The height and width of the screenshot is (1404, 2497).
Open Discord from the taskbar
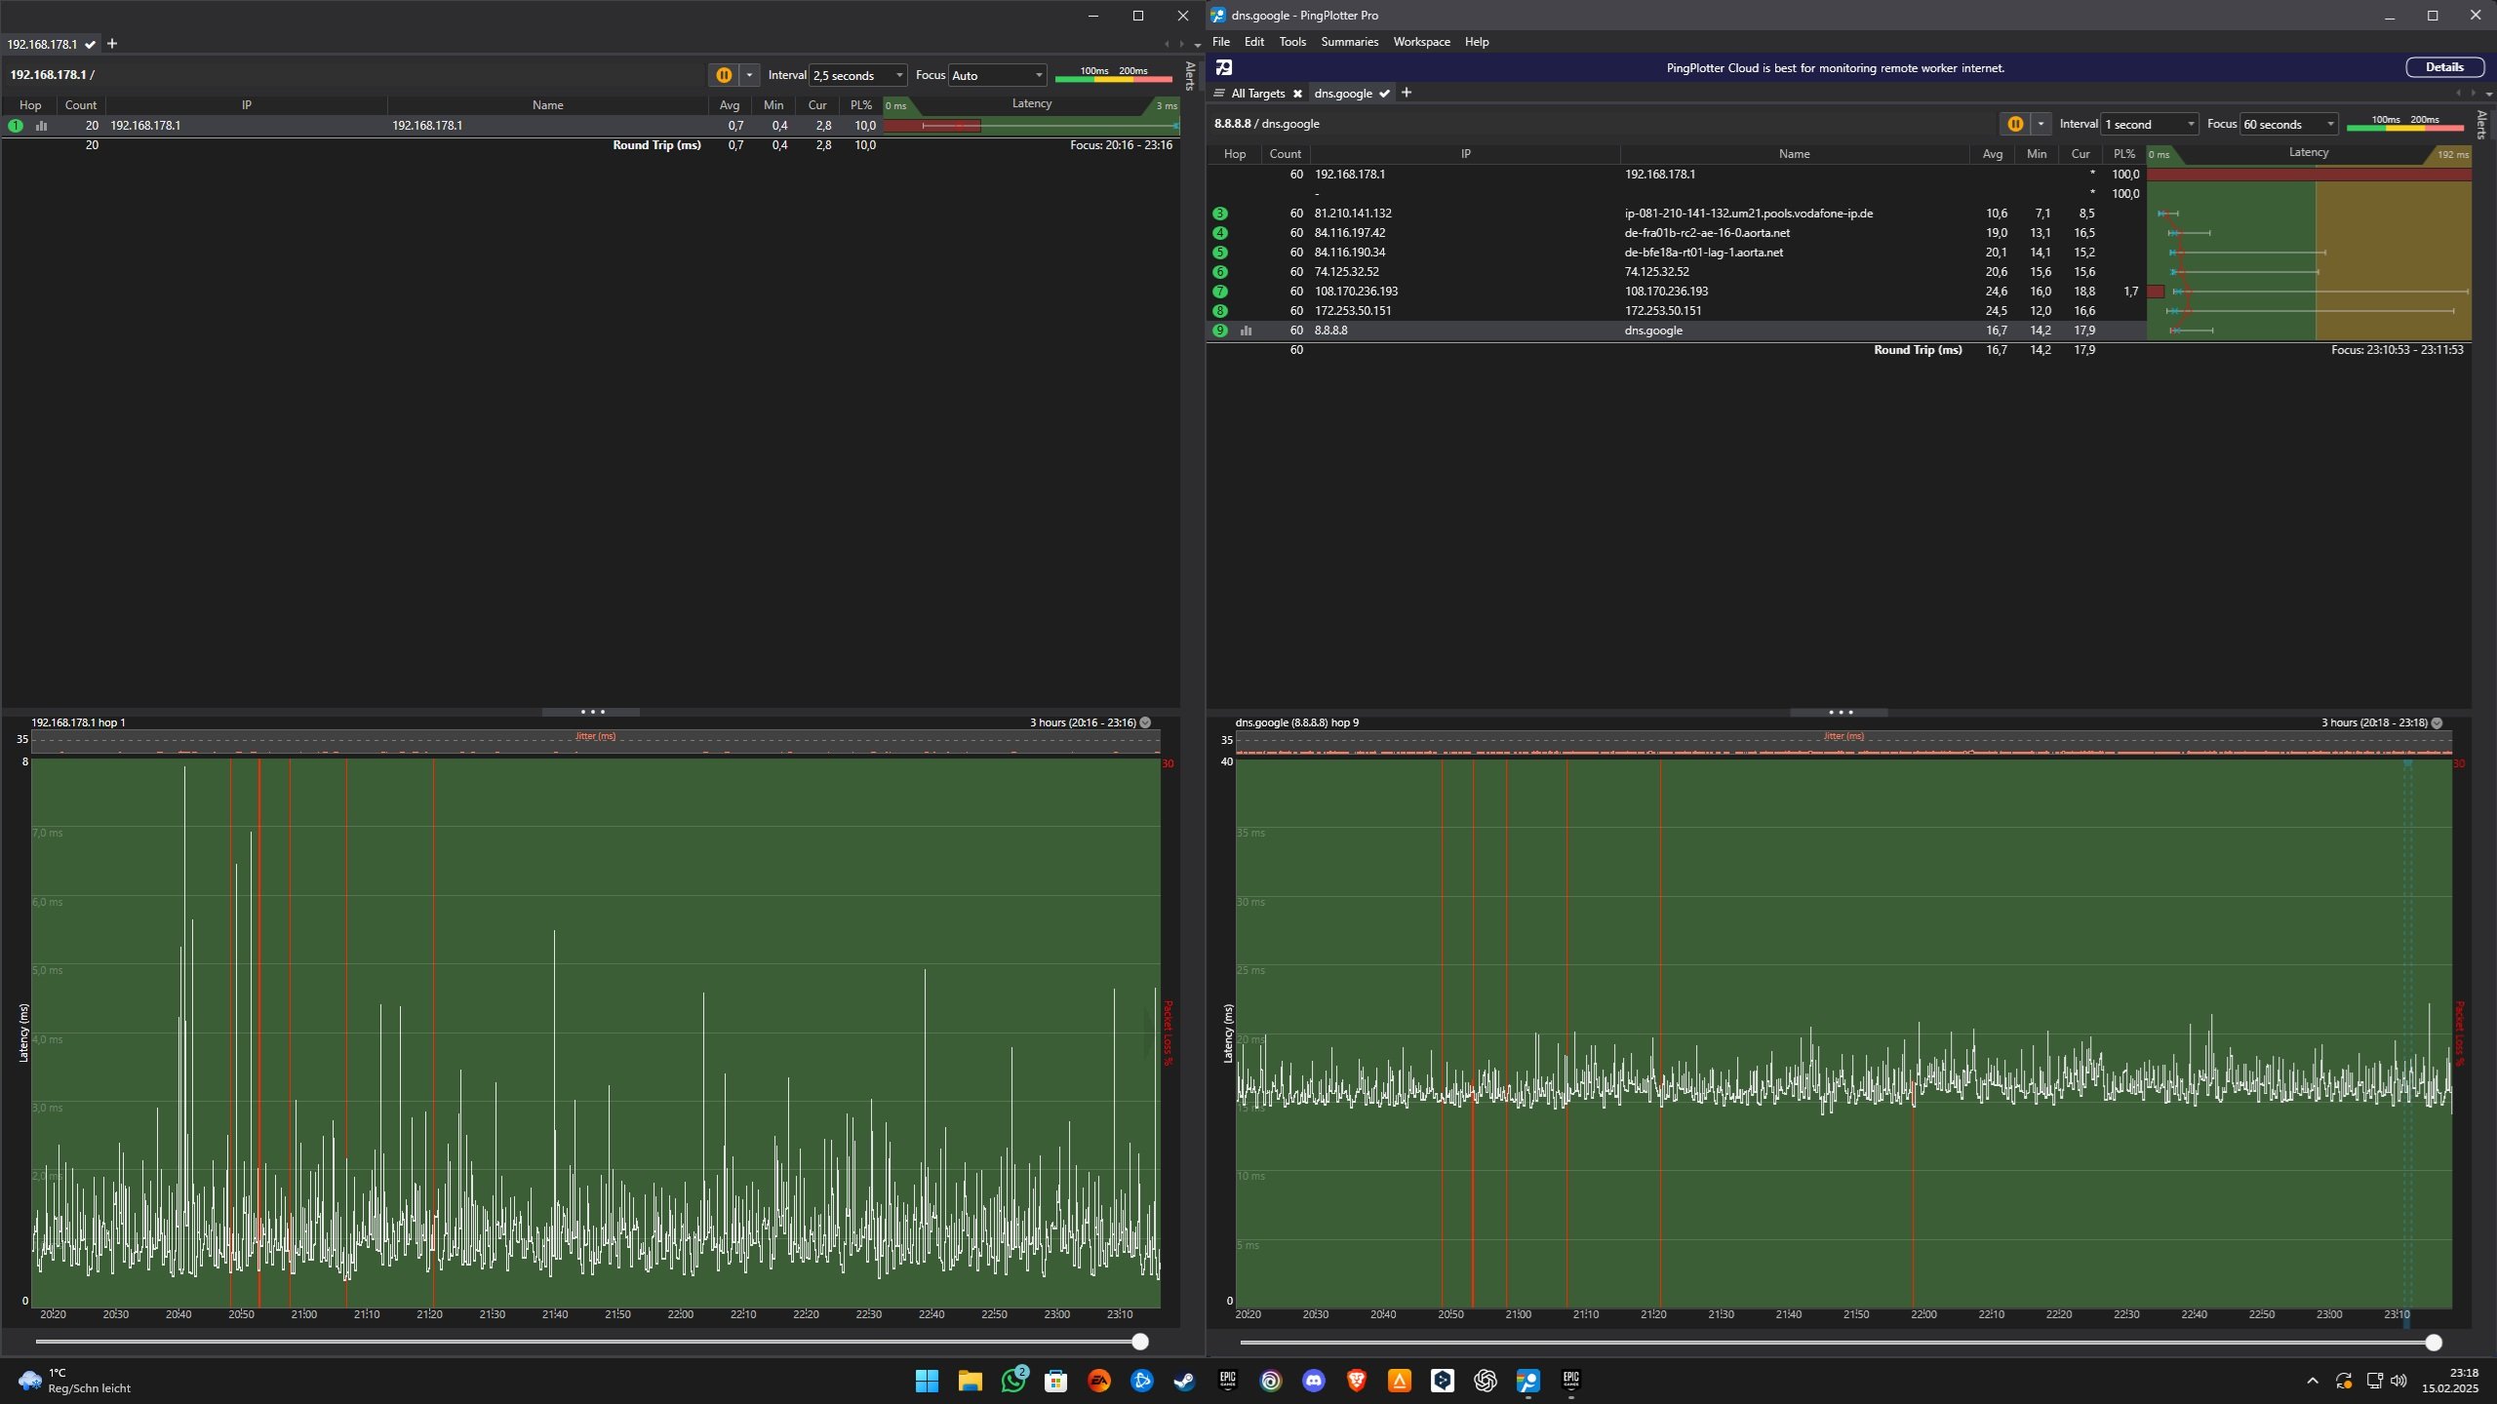[x=1313, y=1381]
